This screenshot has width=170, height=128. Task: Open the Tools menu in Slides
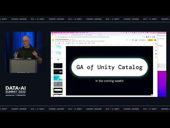click(77, 41)
